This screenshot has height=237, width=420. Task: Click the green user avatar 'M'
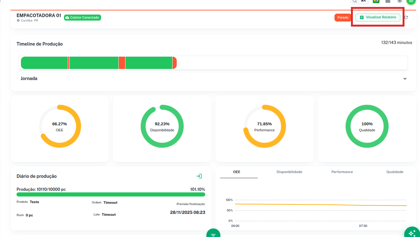[x=411, y=2]
